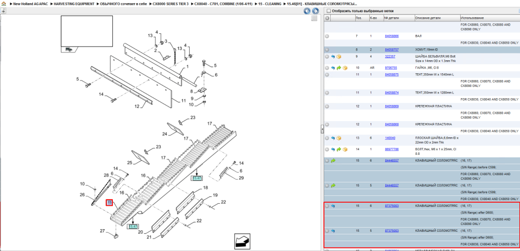Screen dimensions: 520x251
Task: Expand the row for part 322357
Action: [x=327, y=57]
